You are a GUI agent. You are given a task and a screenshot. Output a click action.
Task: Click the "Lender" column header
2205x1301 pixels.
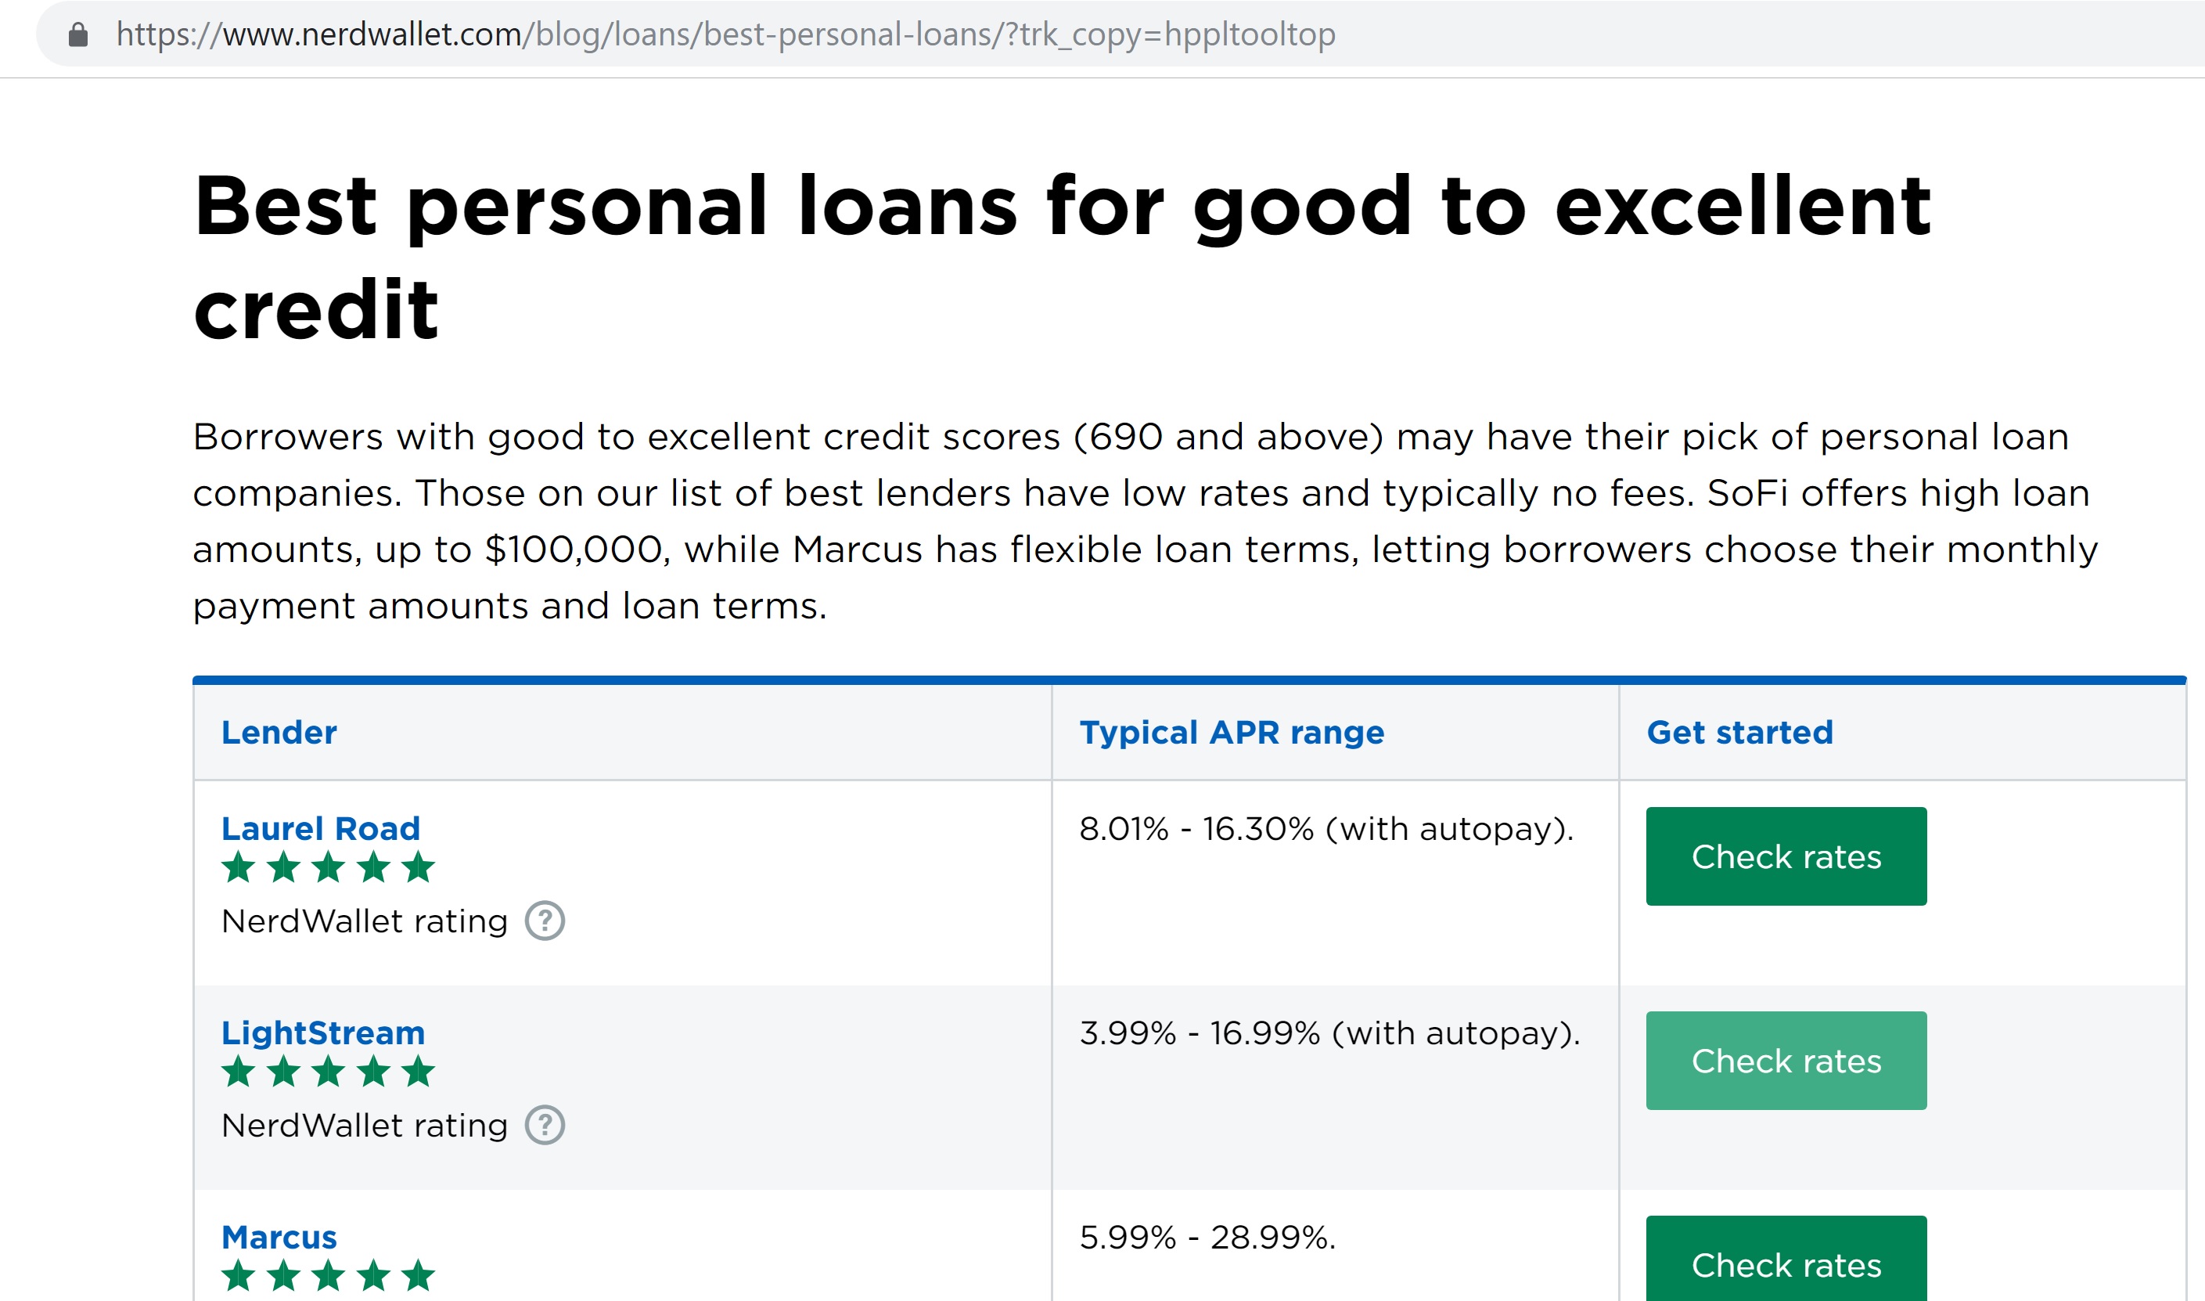tap(279, 732)
